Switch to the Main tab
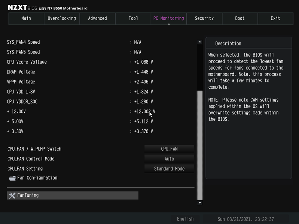The image size is (299, 224). pos(26,18)
